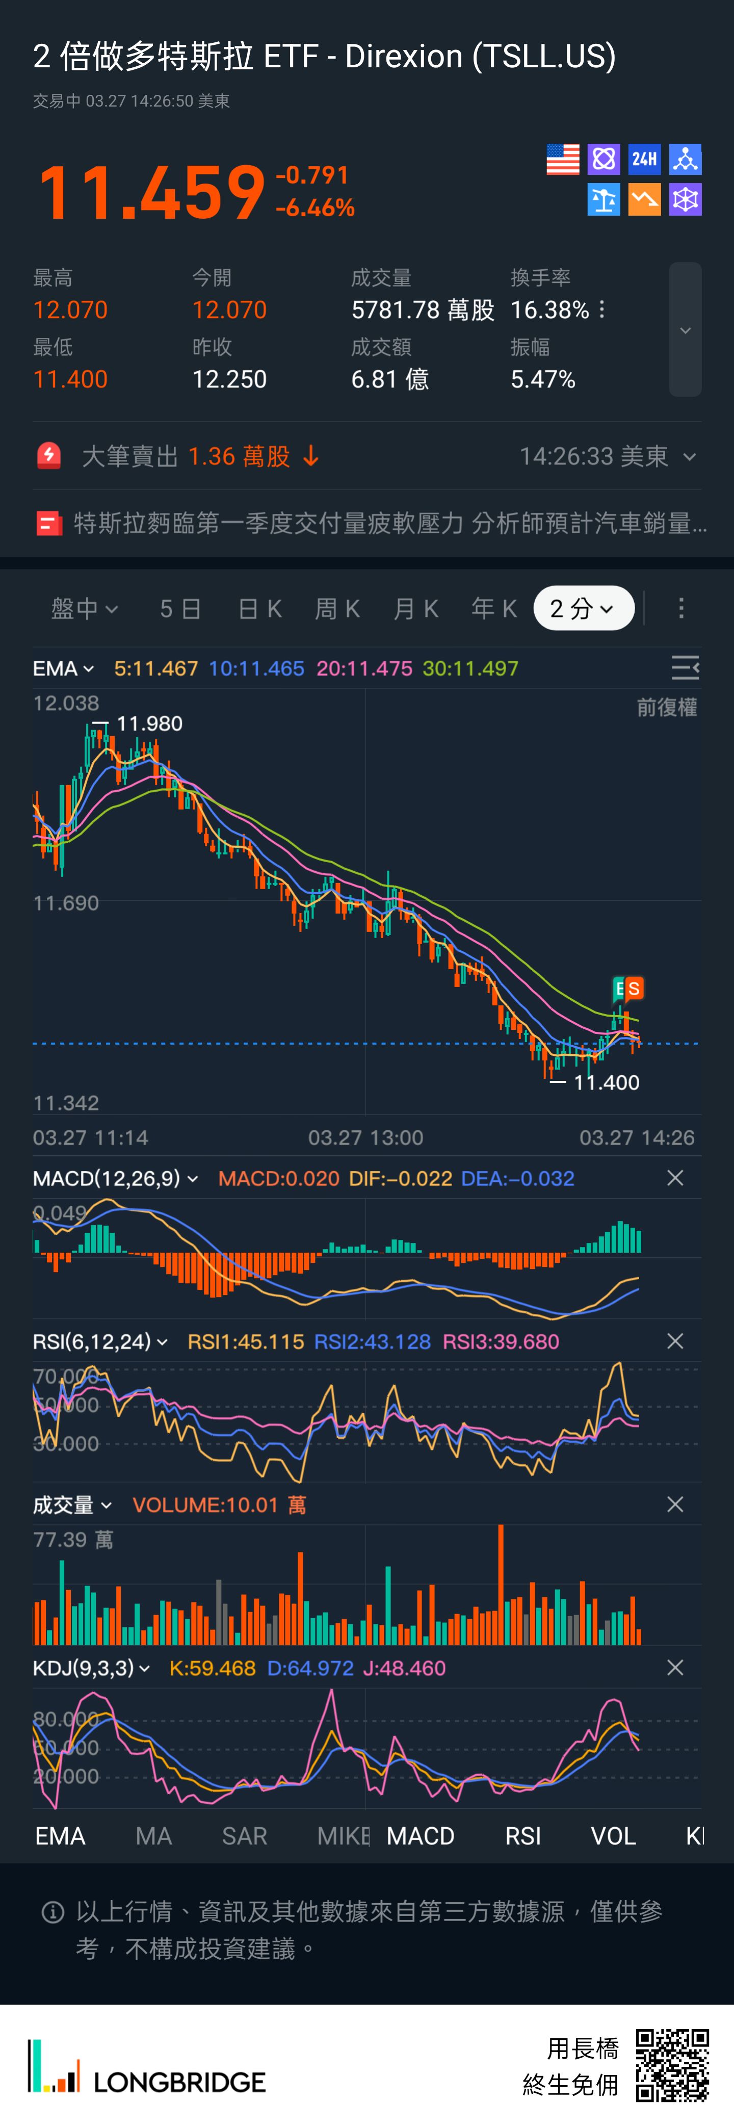This screenshot has width=734, height=2127.
Task: Close the KDJ indicator panel
Action: point(674,1668)
